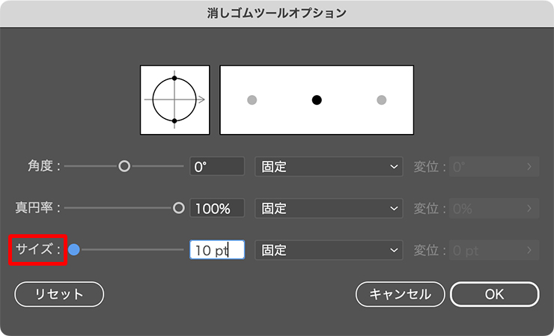
Task: Click the left gray dot in the brush preview
Action: [x=252, y=100]
